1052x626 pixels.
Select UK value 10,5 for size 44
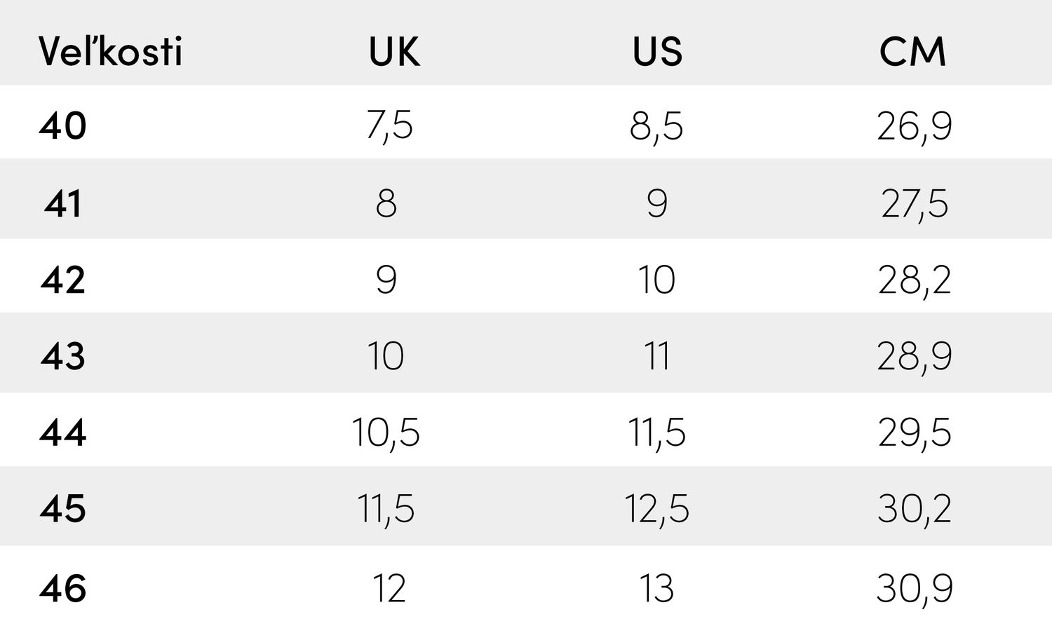point(386,432)
